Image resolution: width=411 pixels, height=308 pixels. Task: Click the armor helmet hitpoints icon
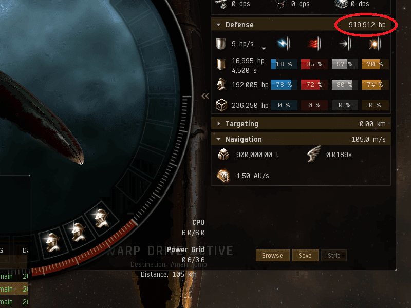[221, 84]
